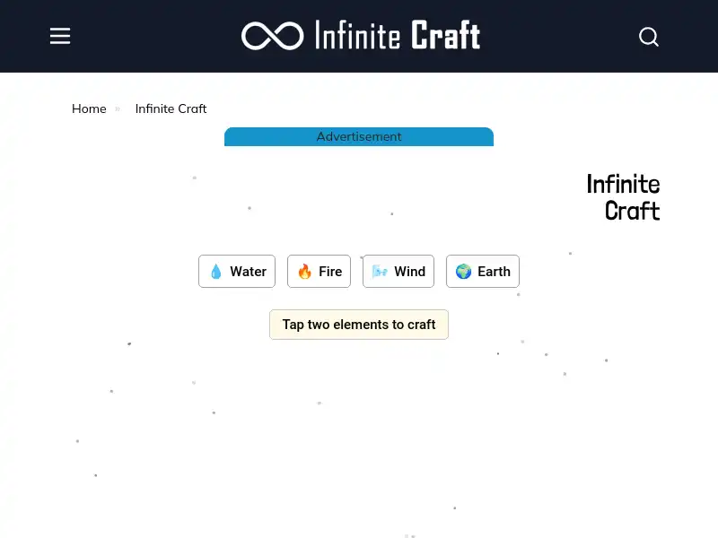Image resolution: width=718 pixels, height=538 pixels.
Task: Go to the Home breadcrumb
Action: (89, 108)
